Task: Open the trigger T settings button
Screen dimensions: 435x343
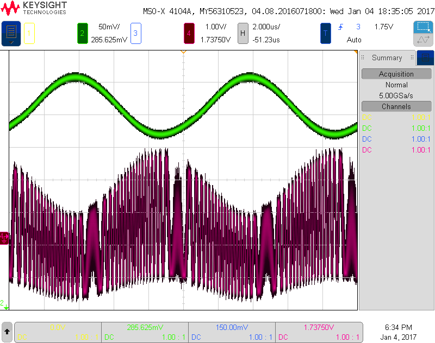Action: 325,34
